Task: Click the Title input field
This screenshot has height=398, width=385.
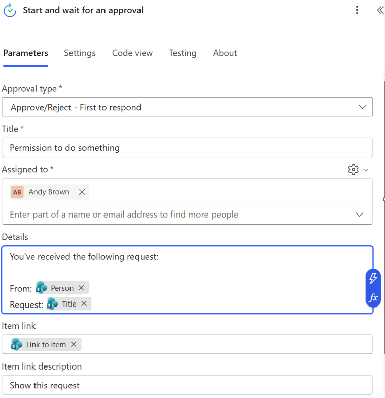Action: 187,147
